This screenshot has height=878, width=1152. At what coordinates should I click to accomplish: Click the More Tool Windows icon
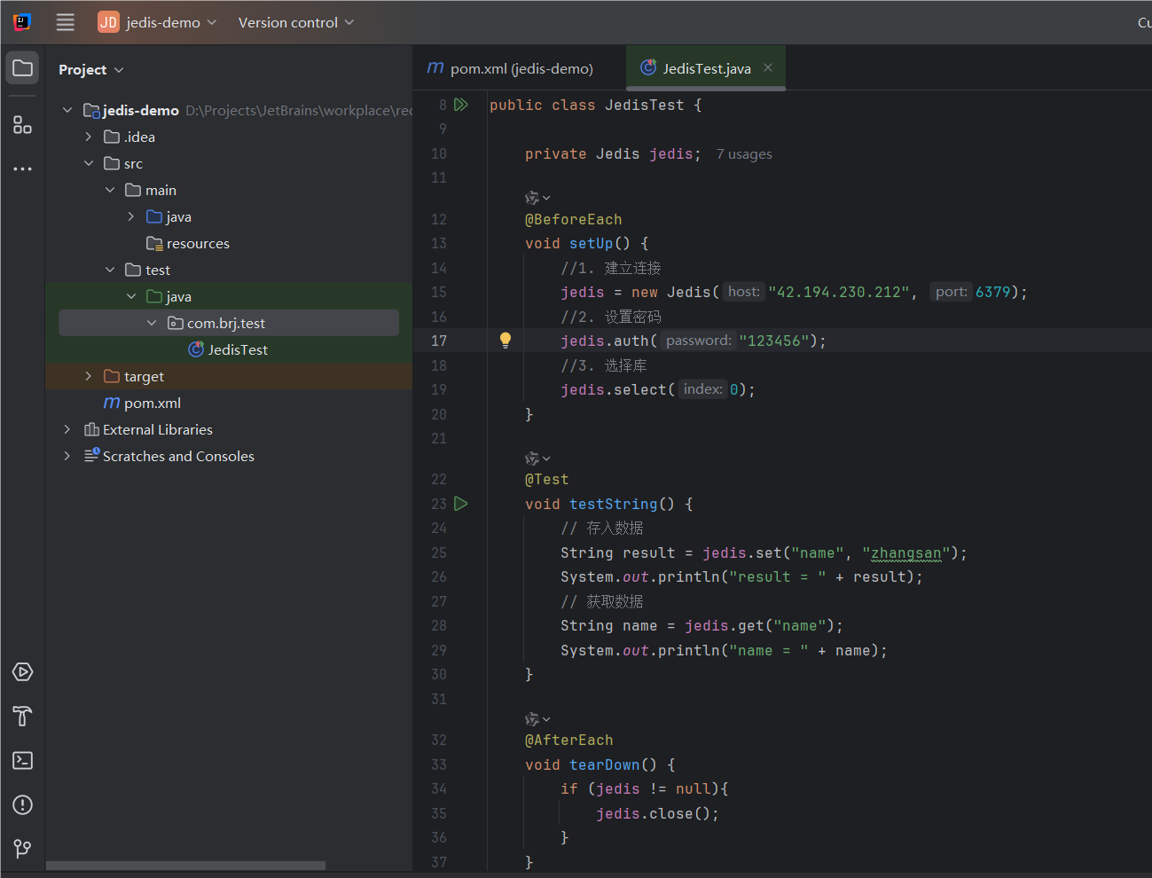(x=21, y=169)
